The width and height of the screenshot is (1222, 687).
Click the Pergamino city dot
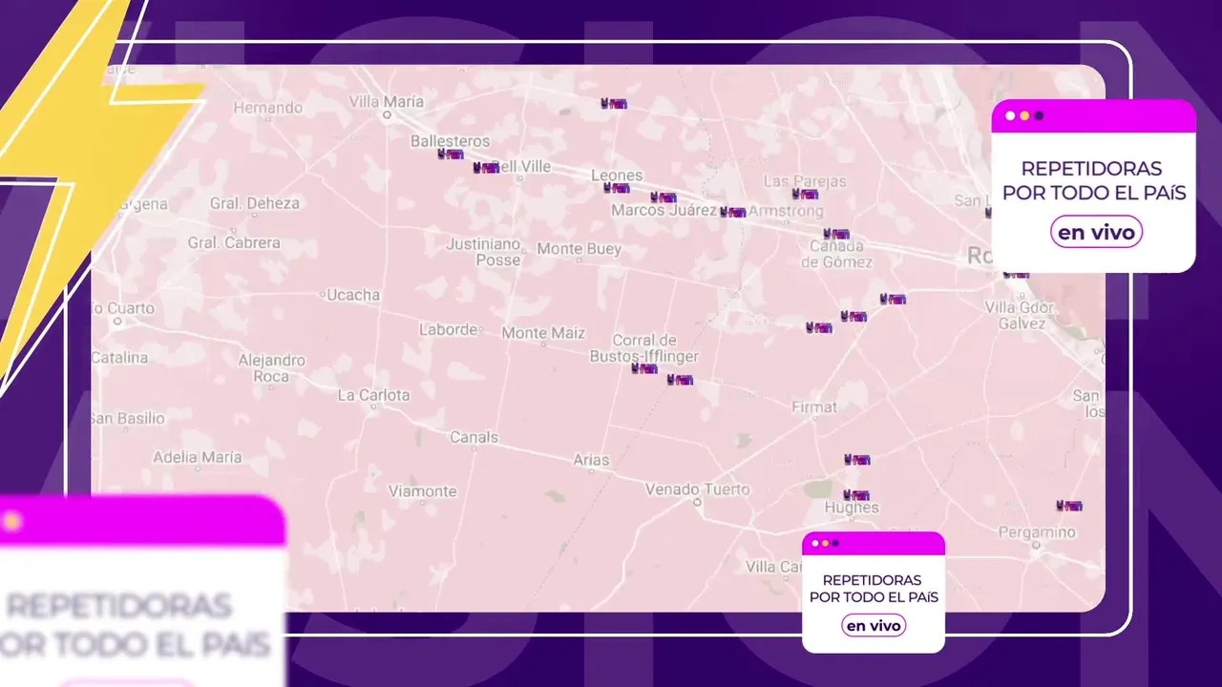pos(1037,545)
